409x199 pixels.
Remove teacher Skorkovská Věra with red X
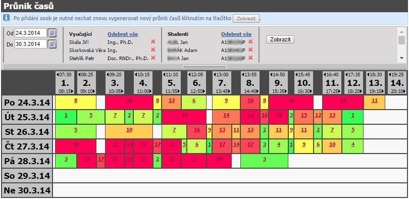(153, 49)
